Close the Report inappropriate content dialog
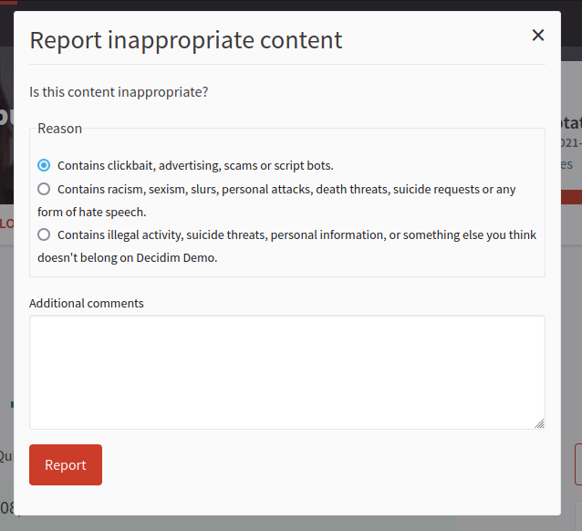Viewport: 582px width, 531px height. 538,36
